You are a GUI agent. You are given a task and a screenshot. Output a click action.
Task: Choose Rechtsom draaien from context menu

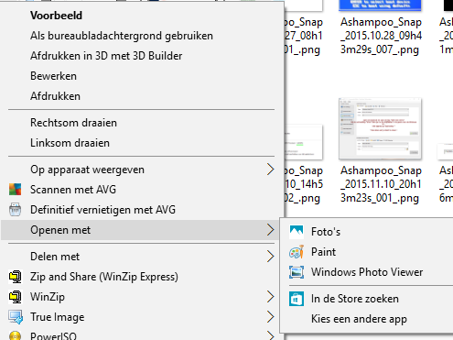click(73, 123)
